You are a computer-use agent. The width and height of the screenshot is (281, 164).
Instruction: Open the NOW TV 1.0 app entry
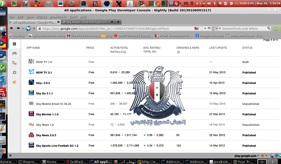[44, 62]
